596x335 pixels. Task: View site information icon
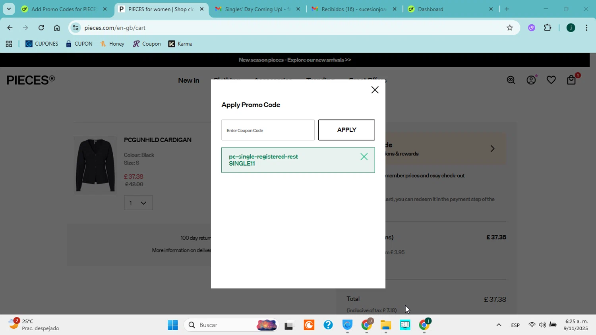[x=75, y=28]
